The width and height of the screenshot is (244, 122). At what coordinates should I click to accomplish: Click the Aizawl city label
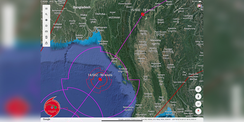[x=113, y=12]
